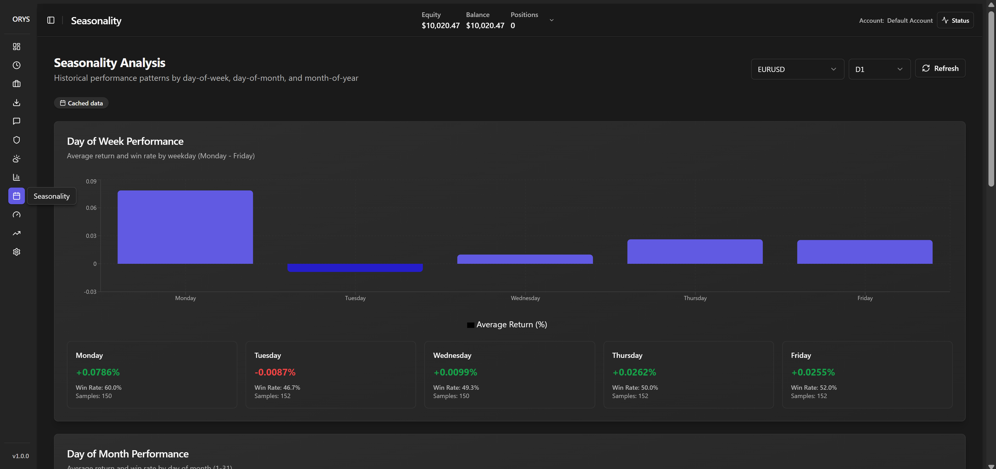
Task: Toggle the Average Return legend item
Action: (x=506, y=324)
